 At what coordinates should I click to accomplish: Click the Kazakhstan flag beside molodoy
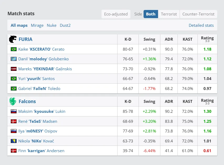point(14,59)
